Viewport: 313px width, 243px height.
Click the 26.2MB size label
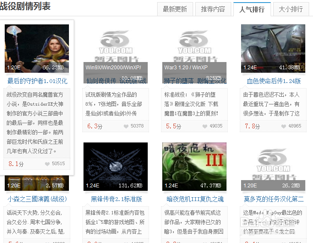tap(291, 186)
